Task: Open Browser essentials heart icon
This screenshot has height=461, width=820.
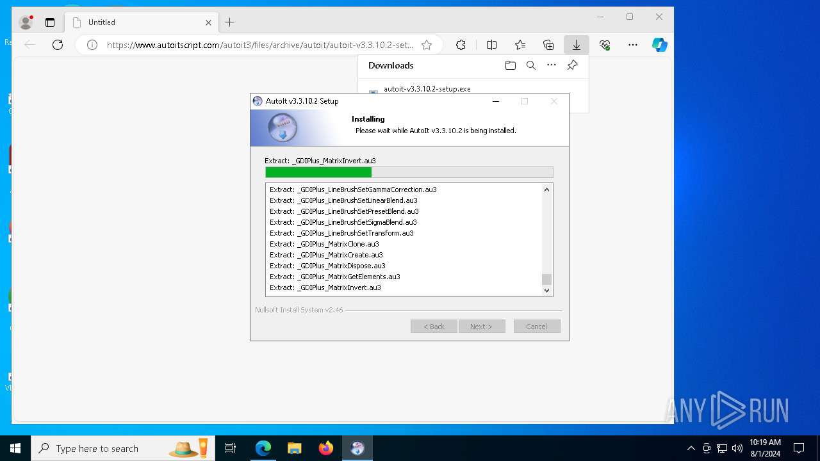Action: tap(605, 45)
